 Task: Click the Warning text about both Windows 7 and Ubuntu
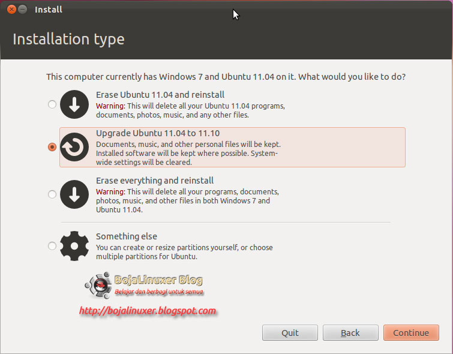187,200
